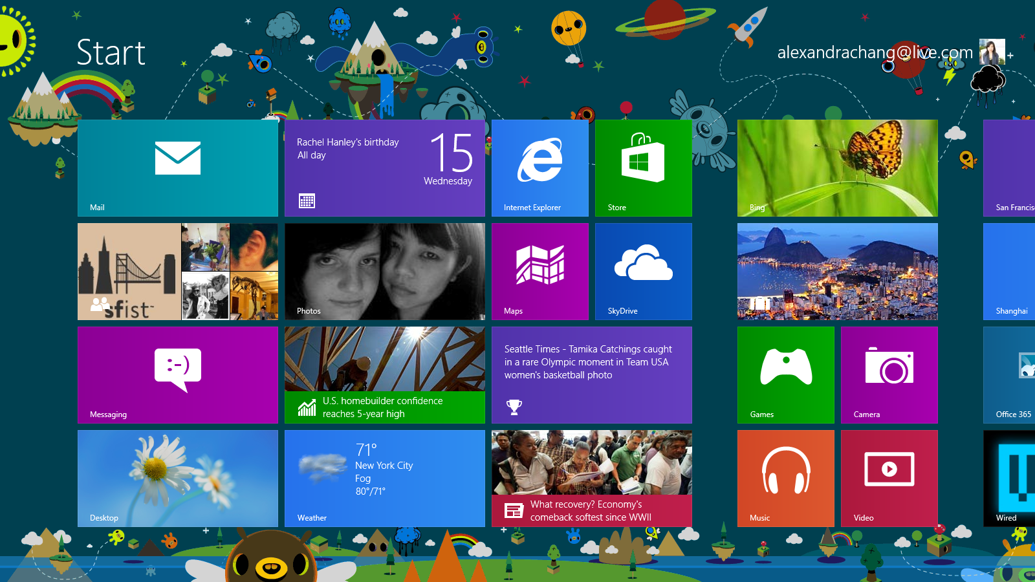Click the user profile picture
This screenshot has width=1035, height=582.
point(992,52)
